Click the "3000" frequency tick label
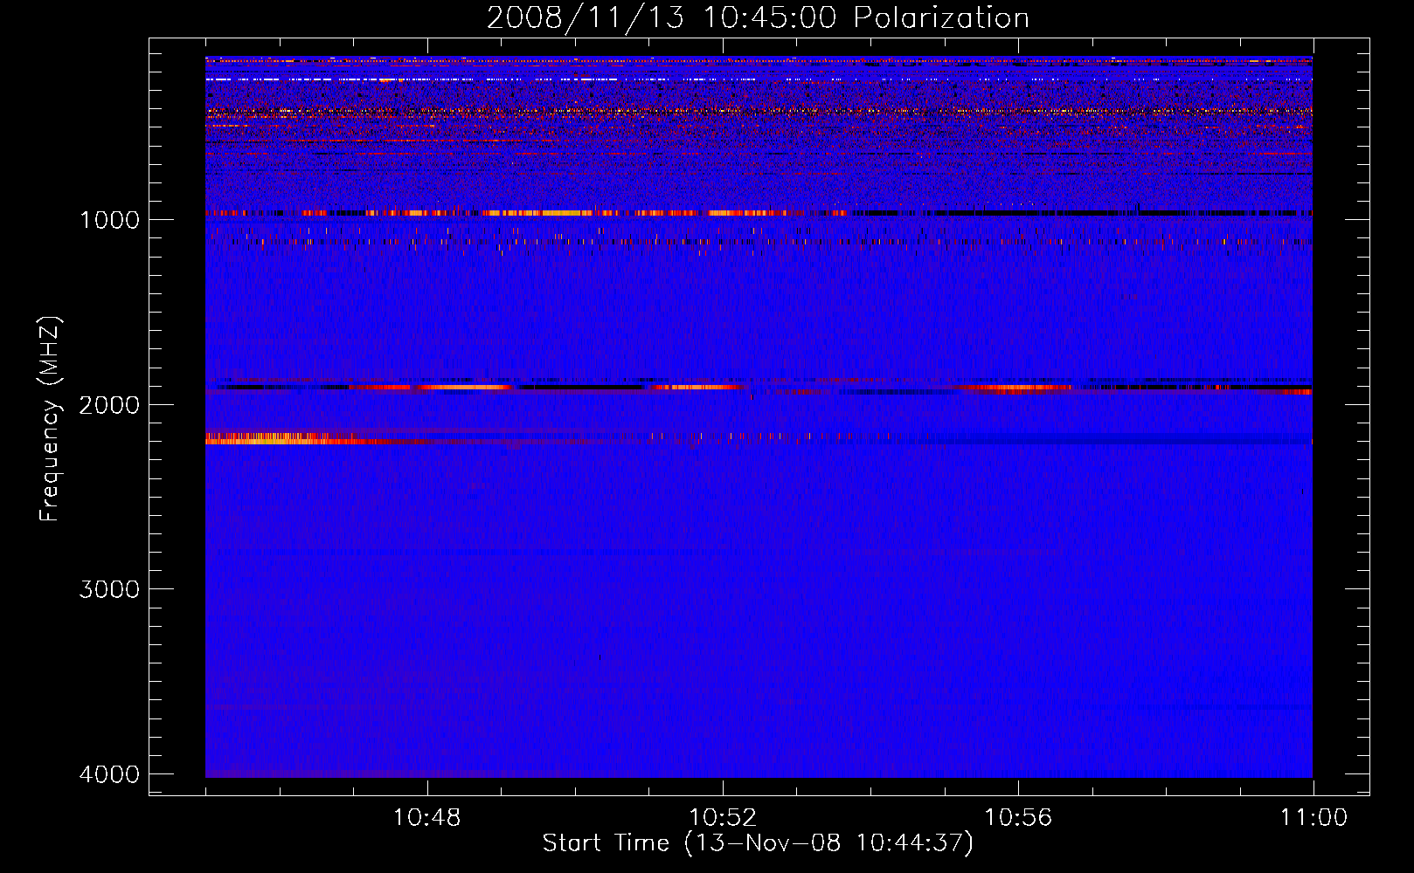Viewport: 1414px width, 873px height. (109, 589)
